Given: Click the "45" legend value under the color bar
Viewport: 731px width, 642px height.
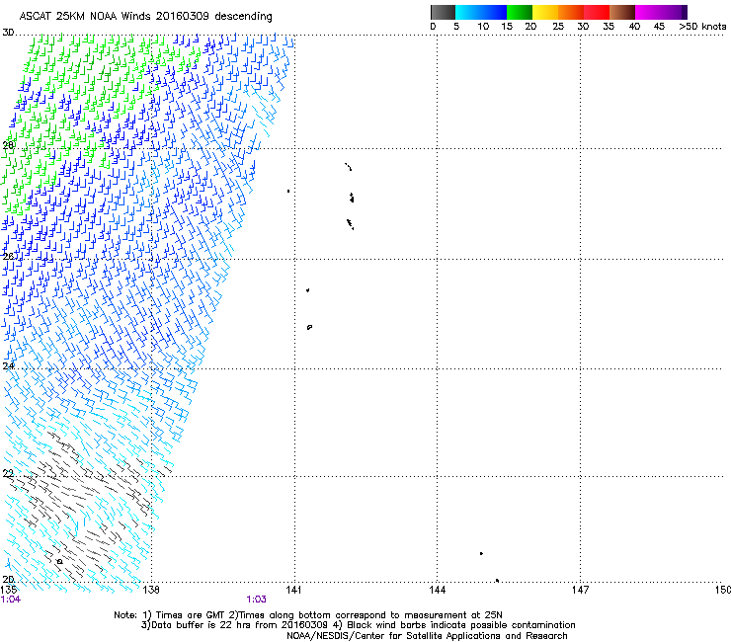Looking at the screenshot, I should point(659,27).
